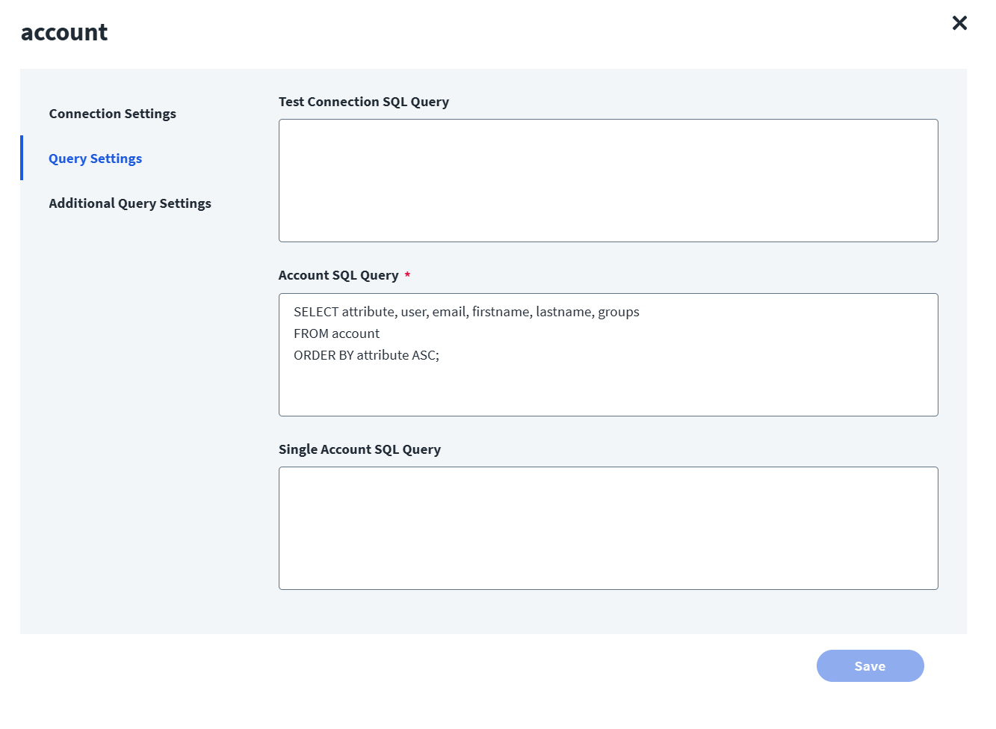Place cursor on 'ORDER BY' text
Screen dimensions: 996x729
(323, 355)
